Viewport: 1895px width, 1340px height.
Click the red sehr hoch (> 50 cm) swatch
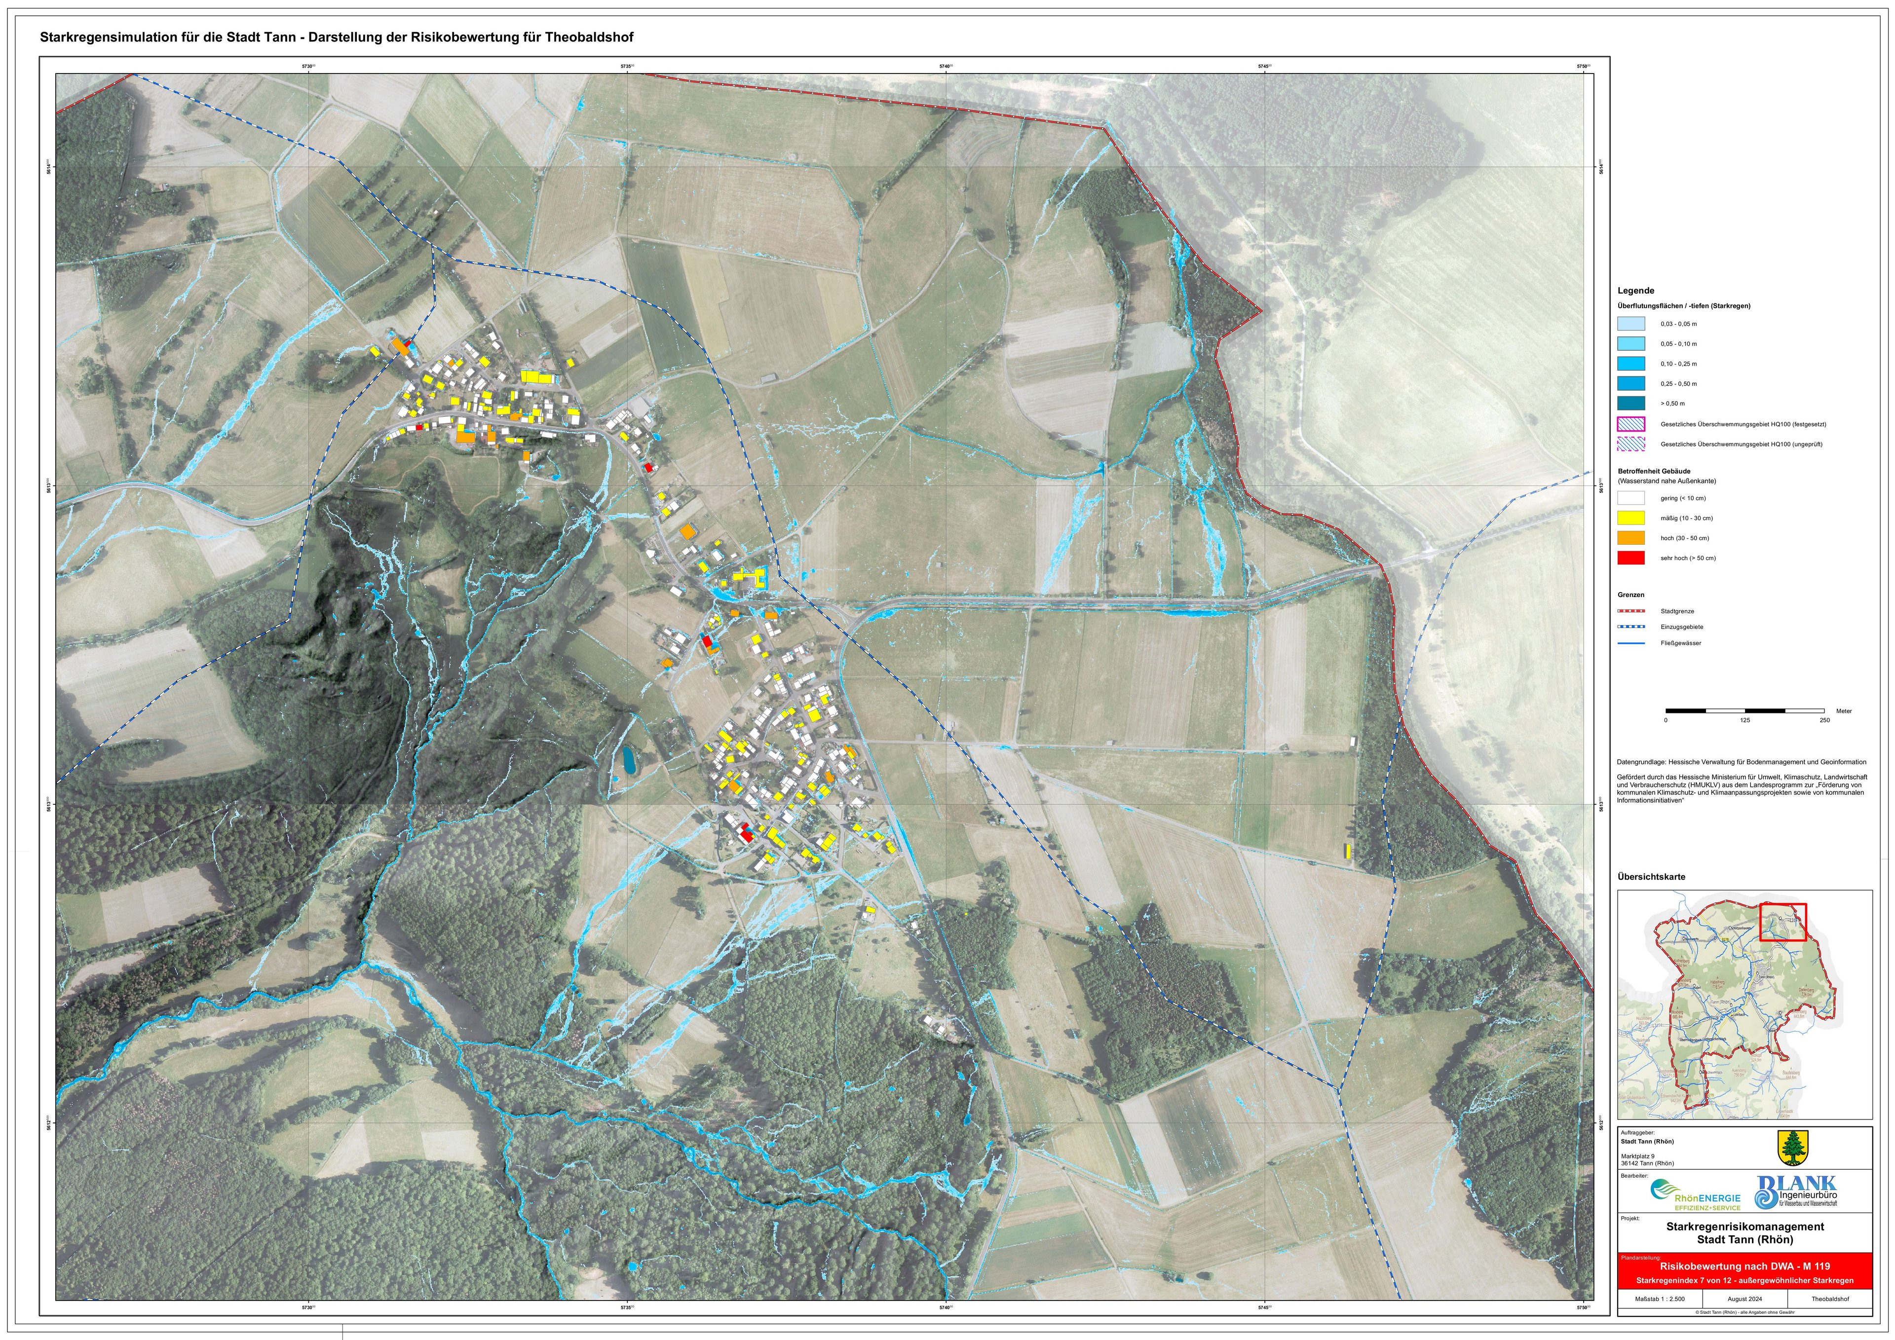(1631, 558)
